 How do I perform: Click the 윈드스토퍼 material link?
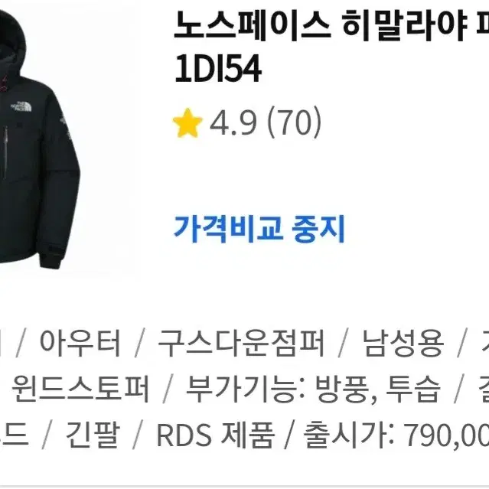point(80,388)
